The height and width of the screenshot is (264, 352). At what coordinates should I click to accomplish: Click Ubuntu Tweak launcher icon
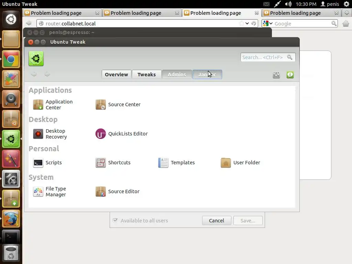pos(11,139)
